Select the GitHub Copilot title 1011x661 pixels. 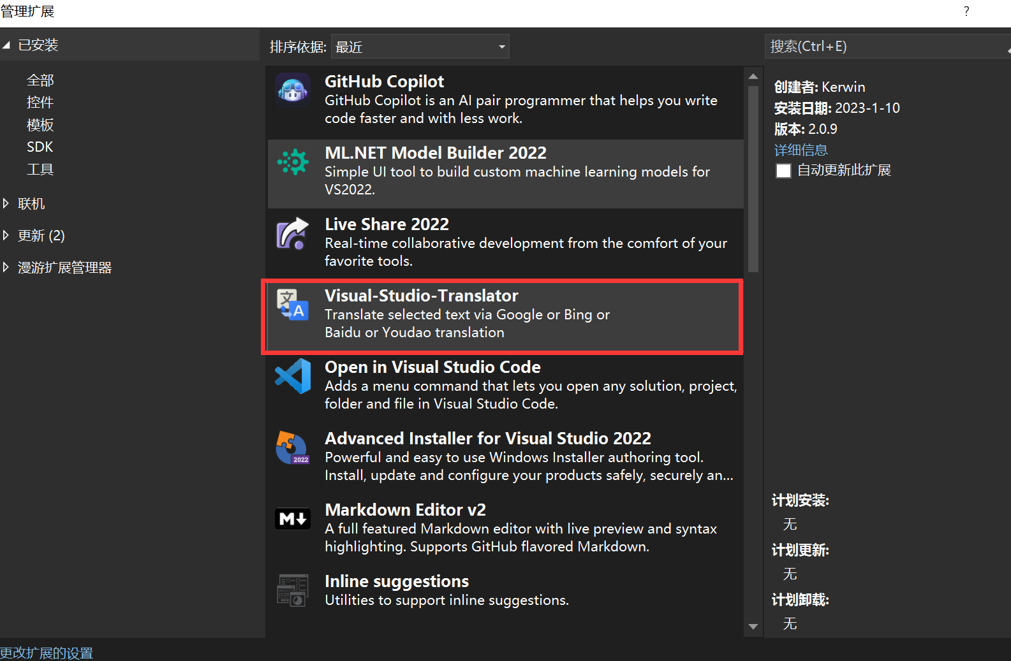(384, 82)
